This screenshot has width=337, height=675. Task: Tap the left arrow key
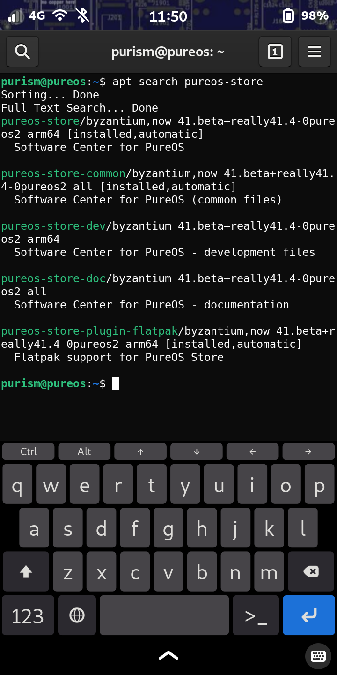(x=253, y=451)
